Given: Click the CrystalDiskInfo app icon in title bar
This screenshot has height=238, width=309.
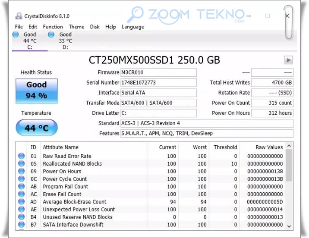Looking at the screenshot, I should [19, 16].
